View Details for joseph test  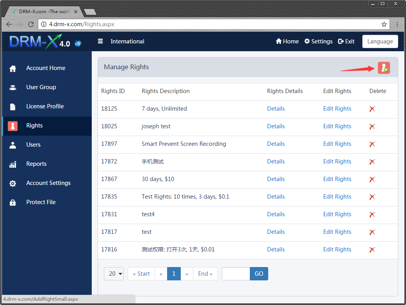276,126
